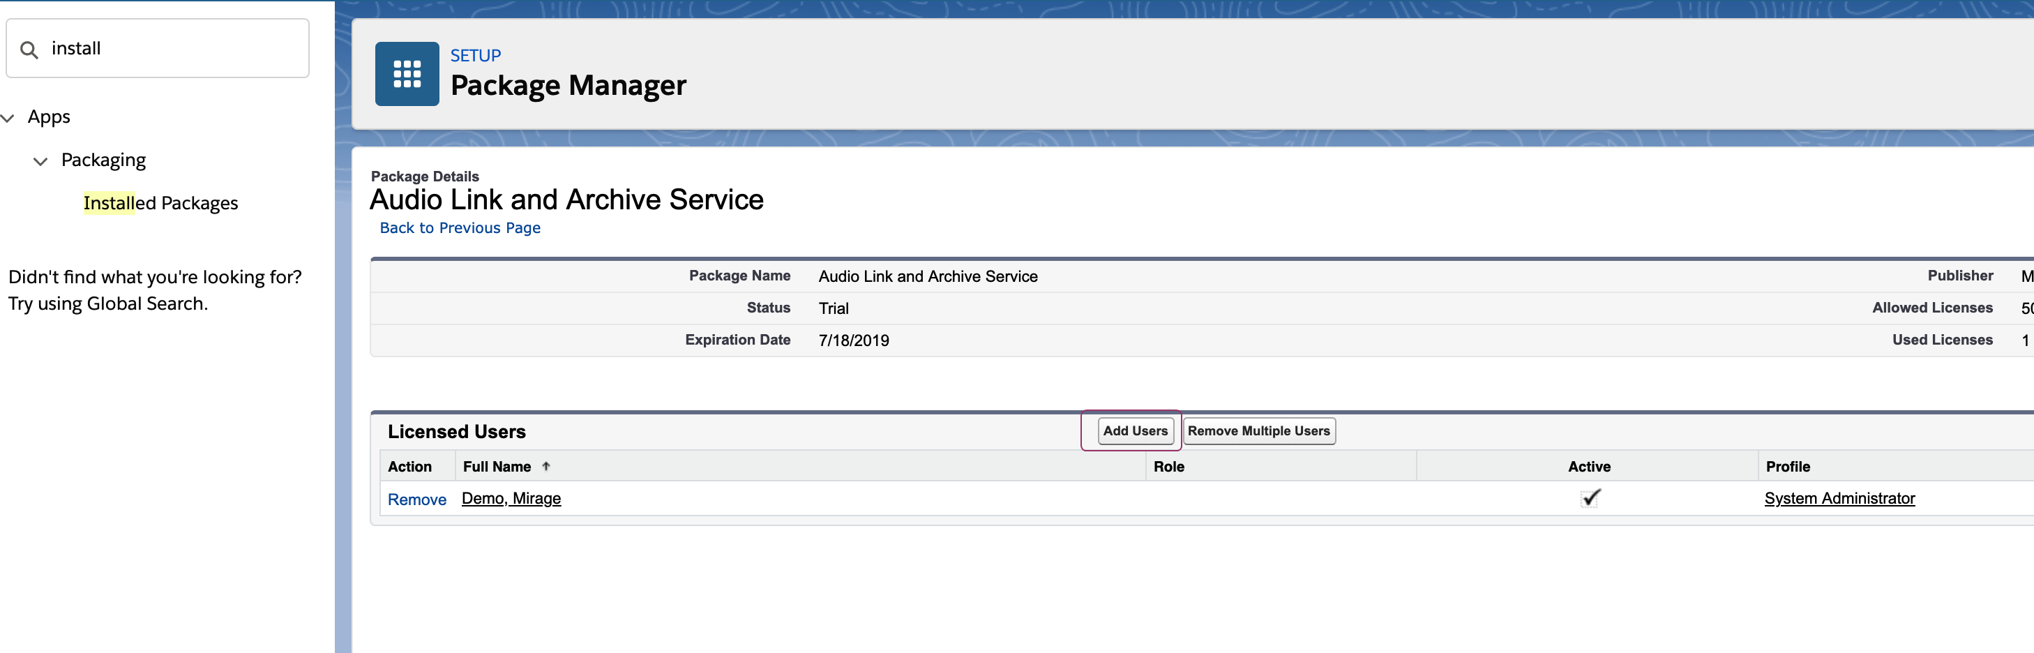Select the Expiration Date value 7/18/2019

pyautogui.click(x=854, y=340)
